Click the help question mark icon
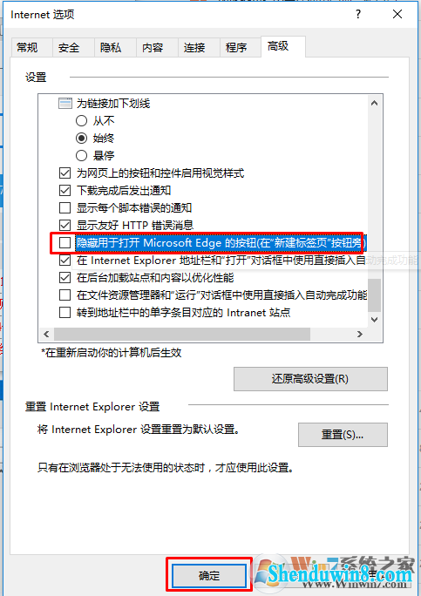 [358, 15]
